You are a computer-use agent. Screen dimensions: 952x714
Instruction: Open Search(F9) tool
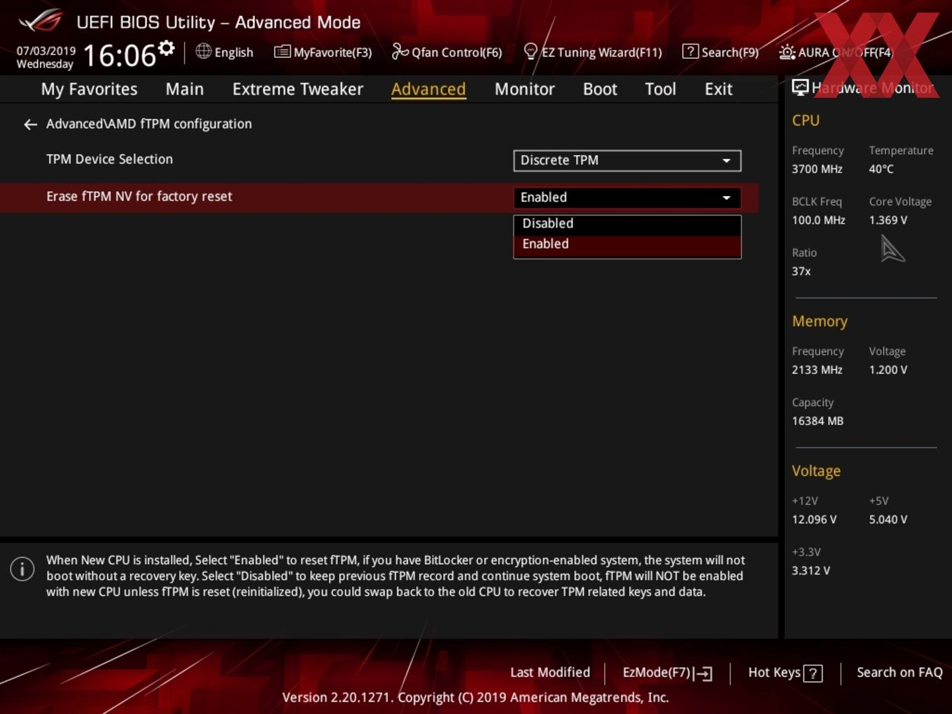[720, 52]
